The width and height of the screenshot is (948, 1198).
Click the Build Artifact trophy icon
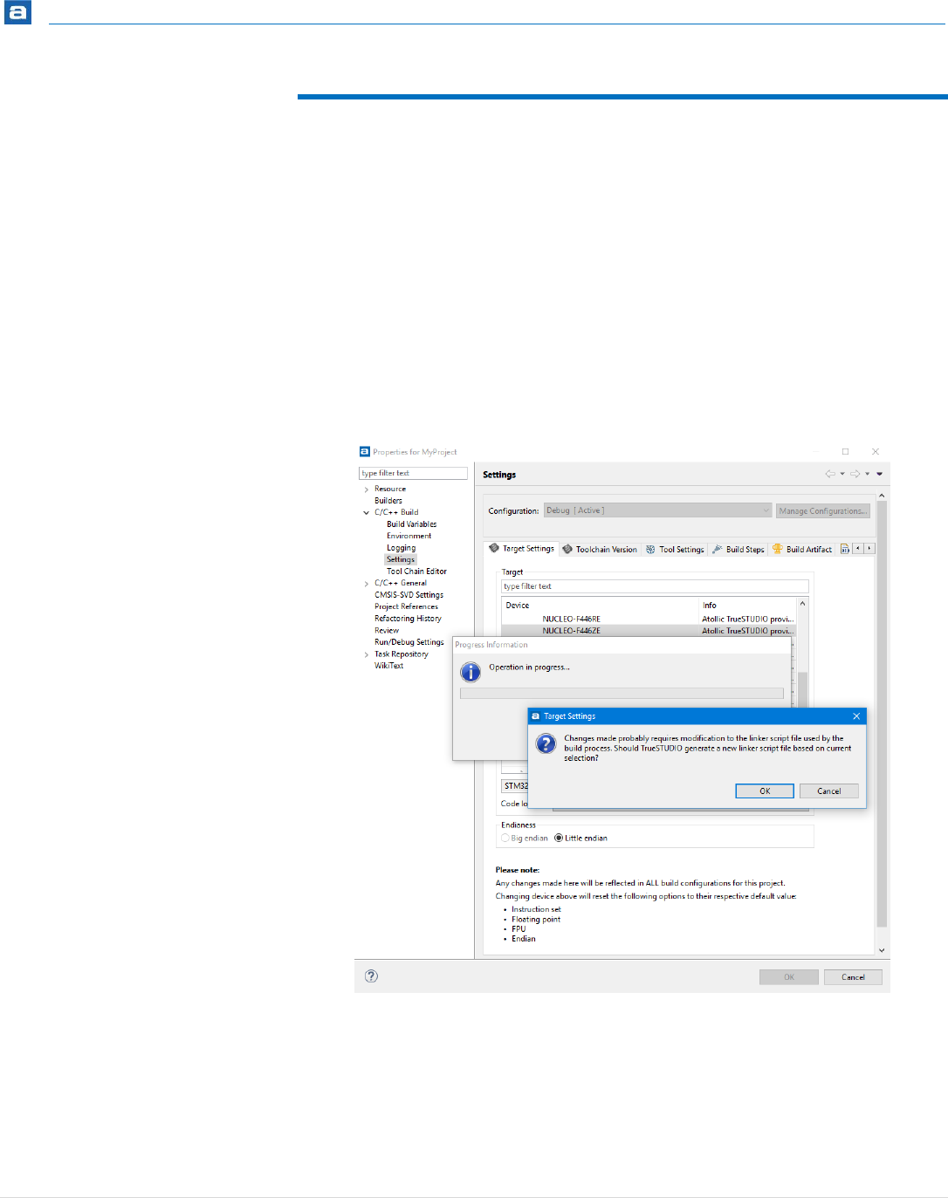point(777,549)
